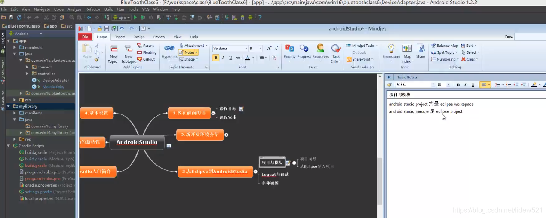Run the app with the green play icon

click(x=135, y=18)
